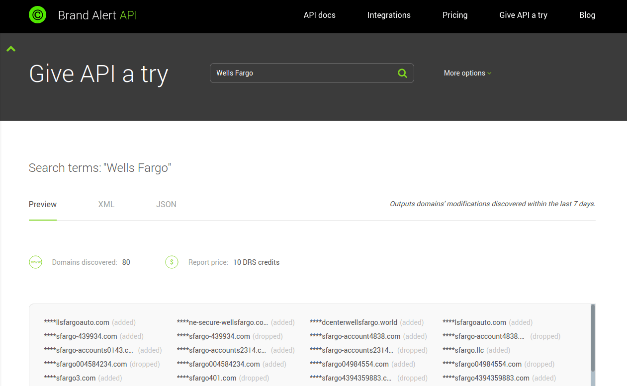
Task: Click the Search terms "Wells Fargo" heading
Action: tap(100, 168)
